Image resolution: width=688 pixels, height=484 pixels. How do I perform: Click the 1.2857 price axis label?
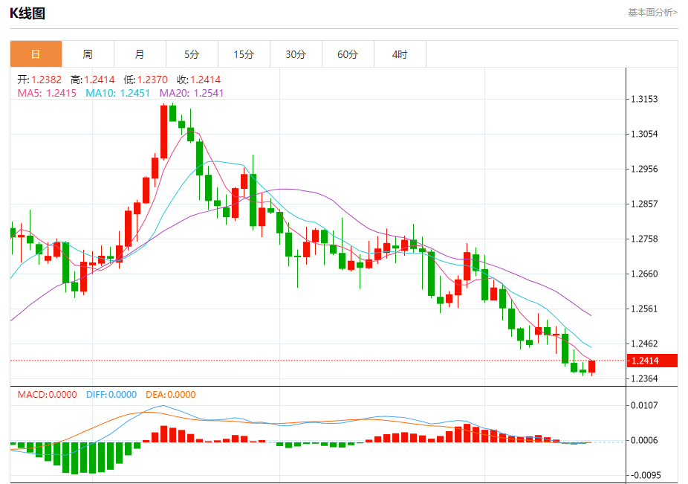[x=644, y=204]
